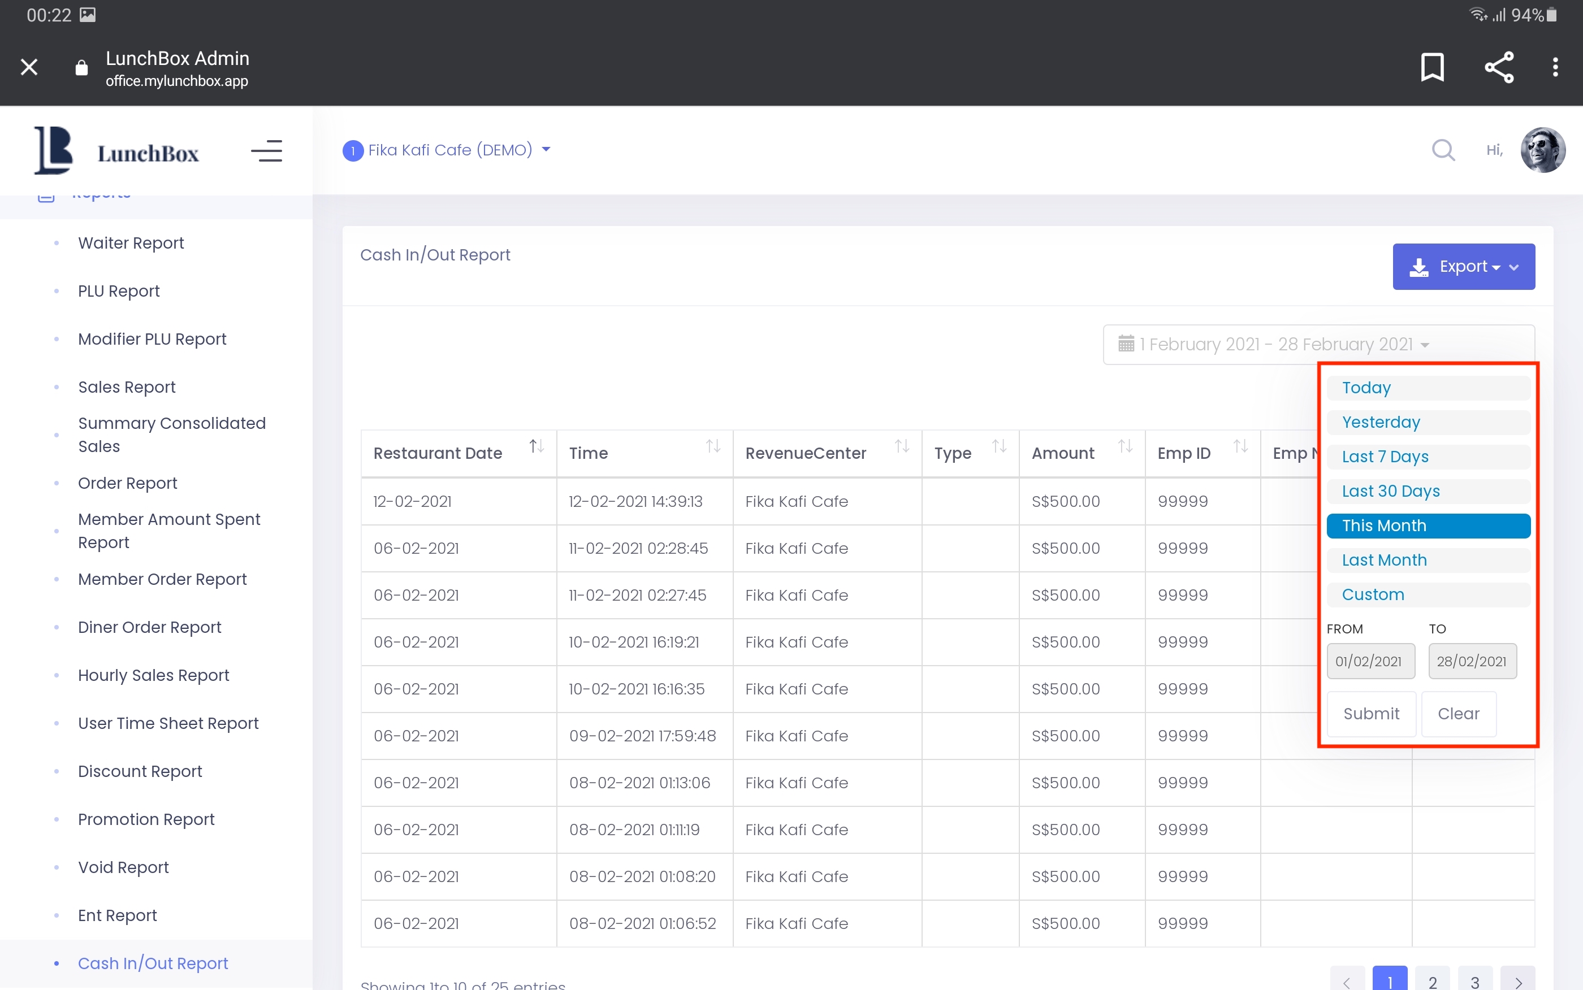Click the LunchBox logo
The image size is (1583, 990).
point(116,151)
